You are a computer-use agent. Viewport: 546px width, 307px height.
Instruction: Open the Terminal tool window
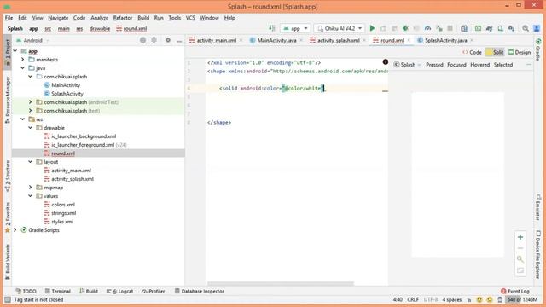pos(58,292)
